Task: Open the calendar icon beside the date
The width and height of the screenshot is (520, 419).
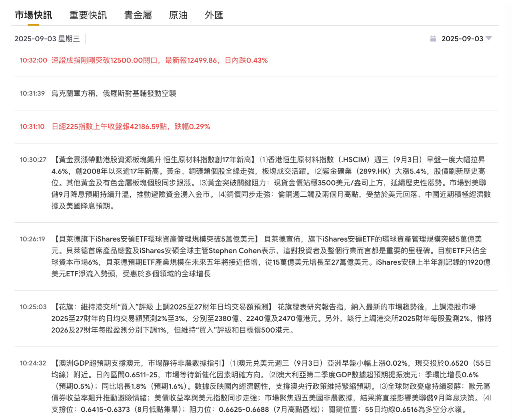Action: coord(433,39)
